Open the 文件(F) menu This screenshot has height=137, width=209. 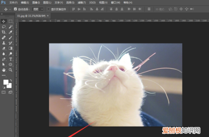point(14,2)
